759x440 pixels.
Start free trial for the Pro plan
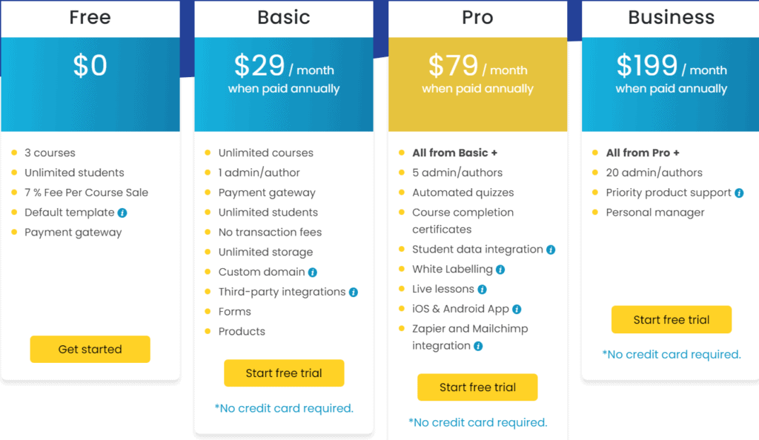pos(477,387)
